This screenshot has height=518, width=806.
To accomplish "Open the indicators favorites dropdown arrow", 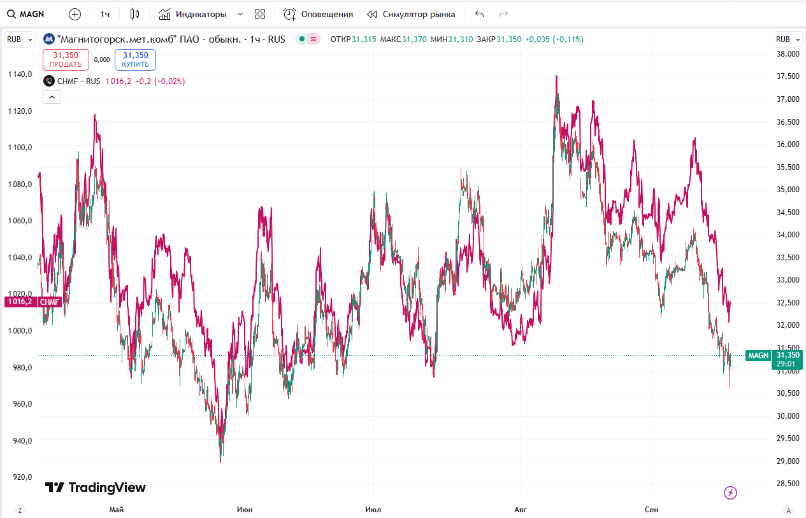I will tap(240, 14).
